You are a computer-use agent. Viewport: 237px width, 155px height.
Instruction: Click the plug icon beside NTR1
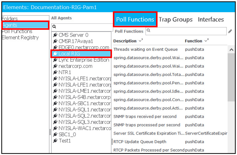pos(55,72)
